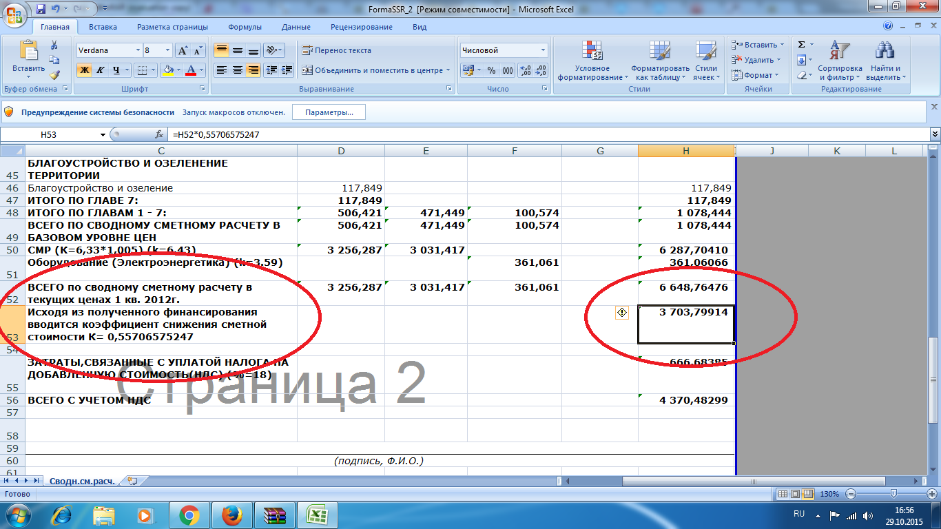Switch to Page Break Preview view
This screenshot has width=941, height=529.
click(807, 494)
